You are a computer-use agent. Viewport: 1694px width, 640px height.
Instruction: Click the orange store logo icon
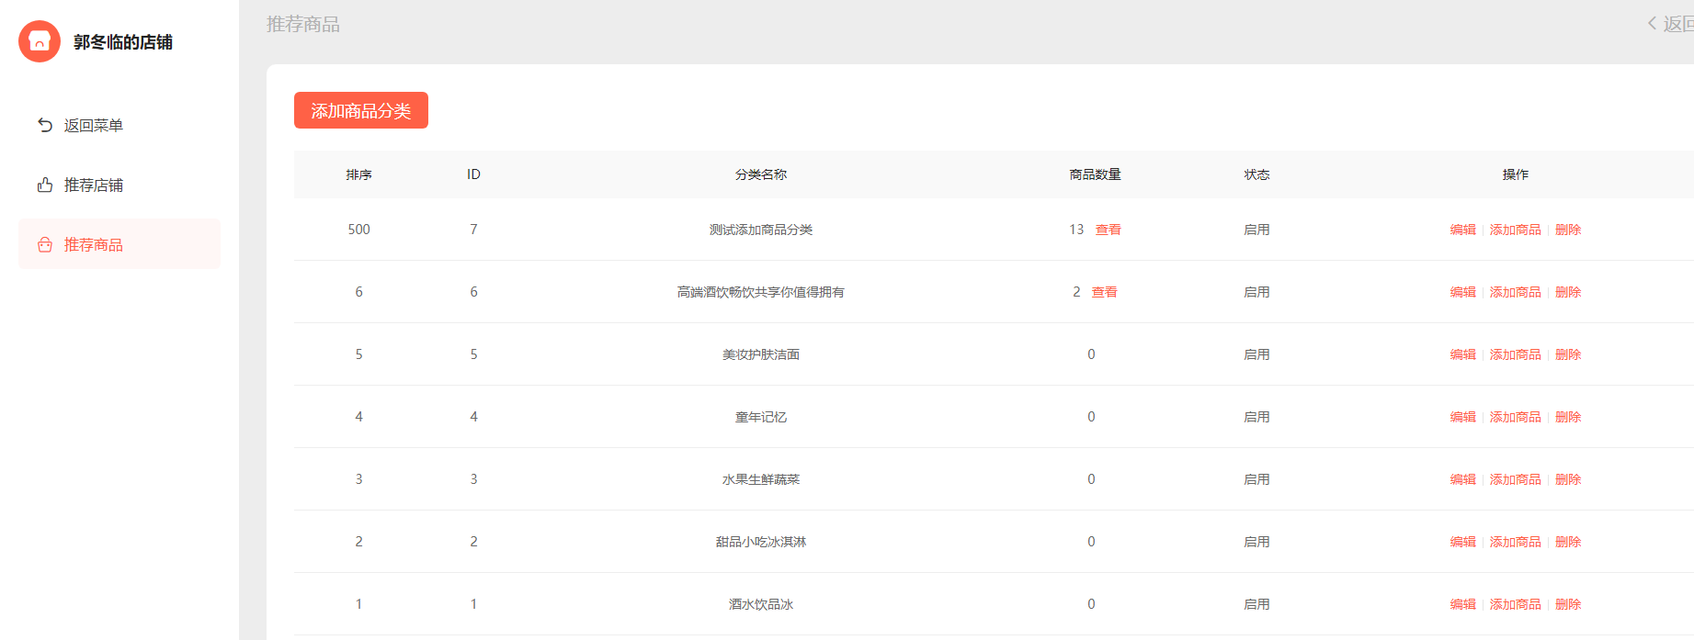[40, 41]
